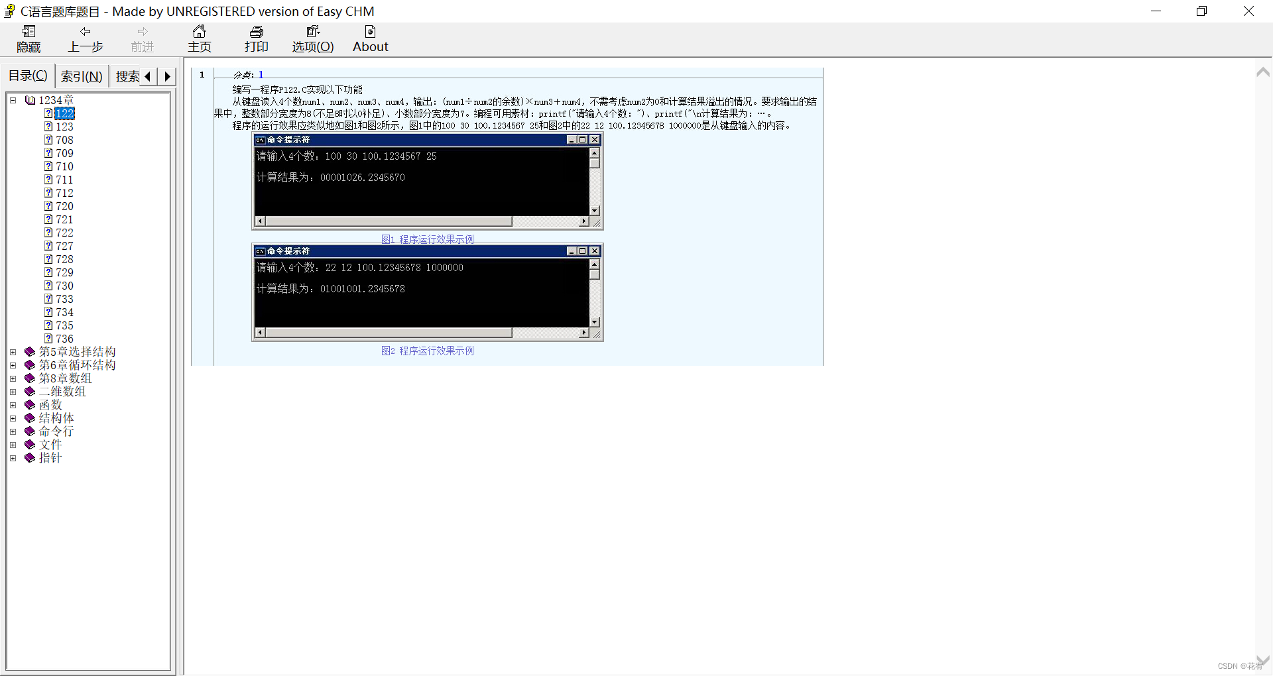Open topic 708
The height and width of the screenshot is (676, 1273).
coord(64,140)
